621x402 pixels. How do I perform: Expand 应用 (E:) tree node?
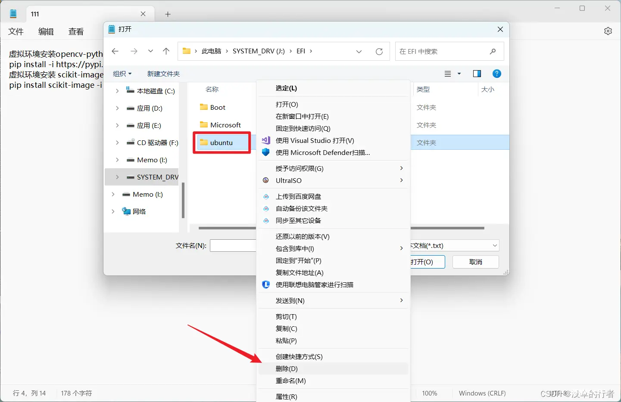pyautogui.click(x=117, y=125)
